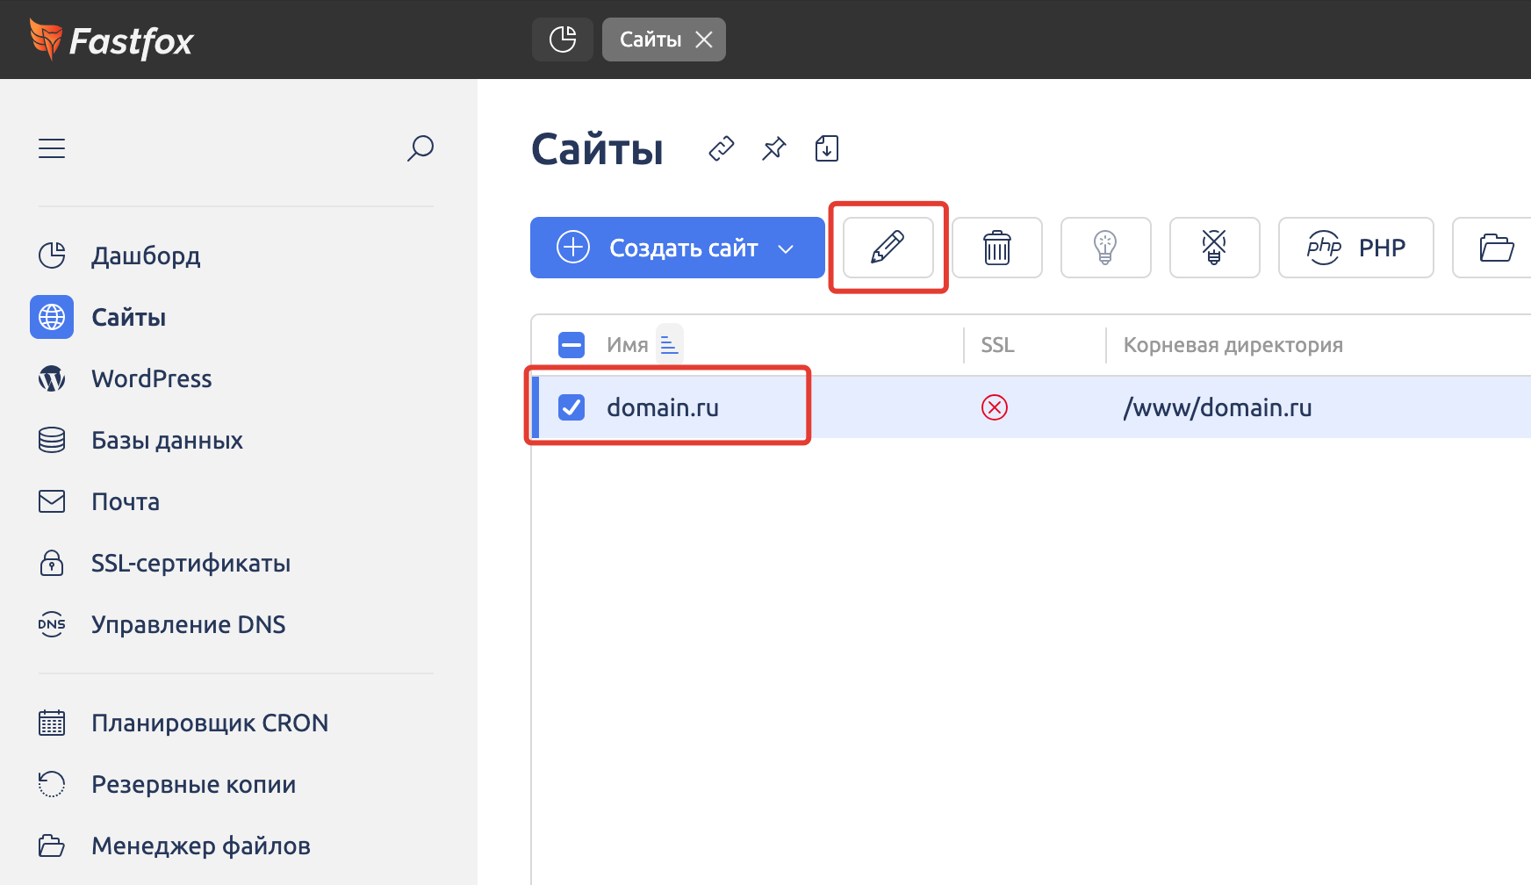Toggle the select-all checkbox in table header
The width and height of the screenshot is (1531, 885).
click(571, 345)
